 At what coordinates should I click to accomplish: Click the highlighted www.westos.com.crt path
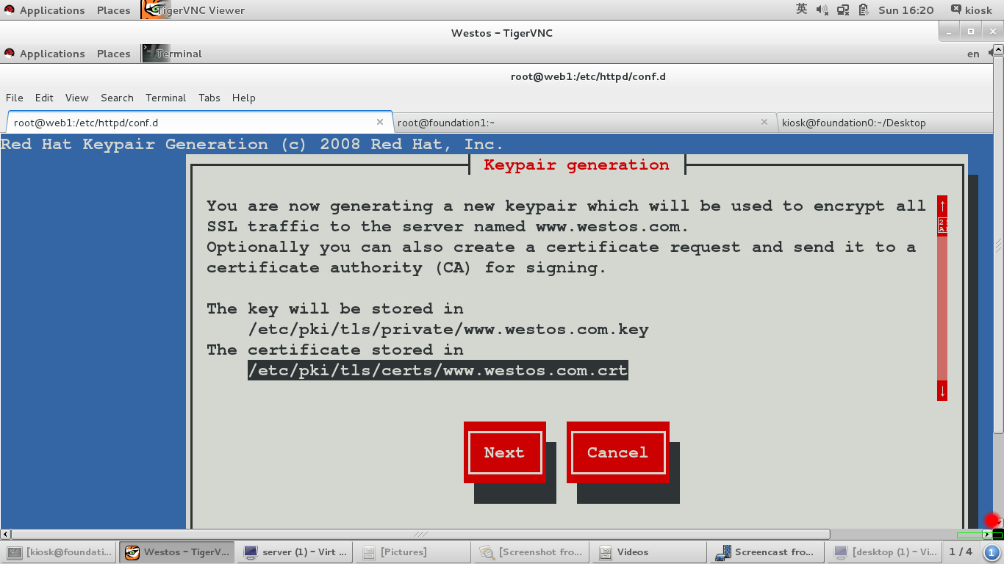[x=438, y=370]
